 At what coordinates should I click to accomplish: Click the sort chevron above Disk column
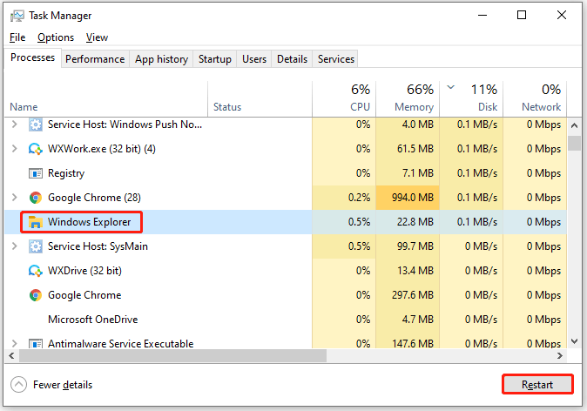pos(451,87)
